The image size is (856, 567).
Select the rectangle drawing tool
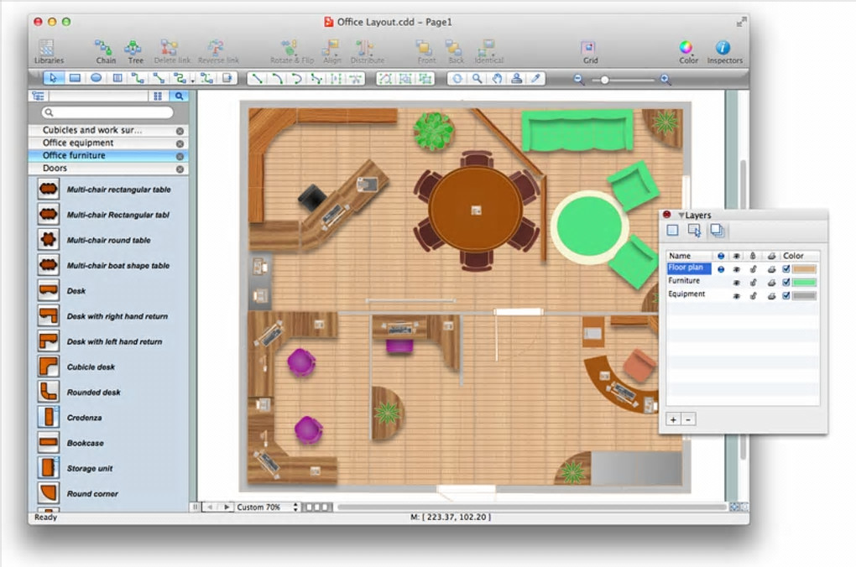point(75,79)
